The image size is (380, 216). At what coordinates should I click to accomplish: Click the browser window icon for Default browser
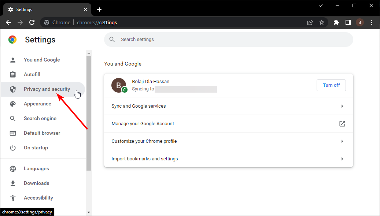click(x=13, y=133)
